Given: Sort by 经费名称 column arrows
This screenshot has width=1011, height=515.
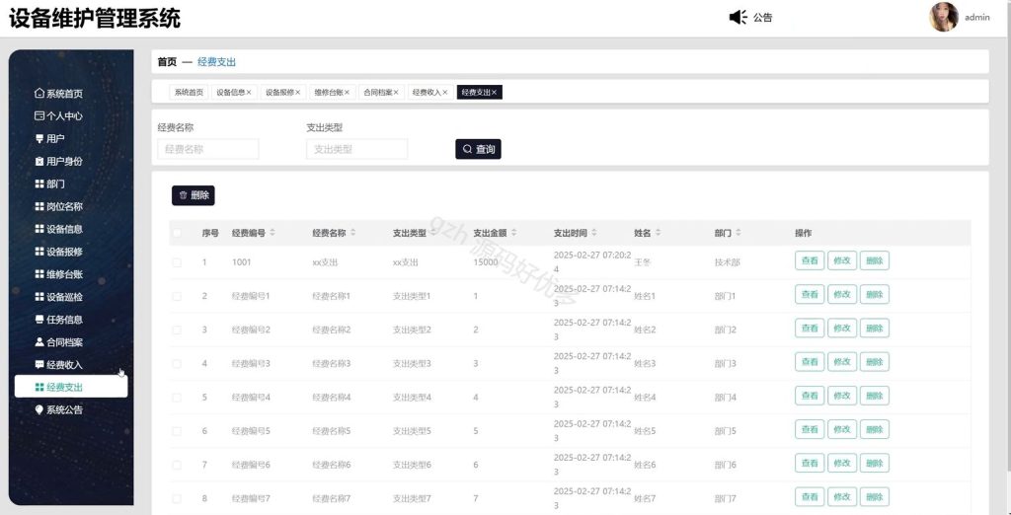Looking at the screenshot, I should point(353,233).
